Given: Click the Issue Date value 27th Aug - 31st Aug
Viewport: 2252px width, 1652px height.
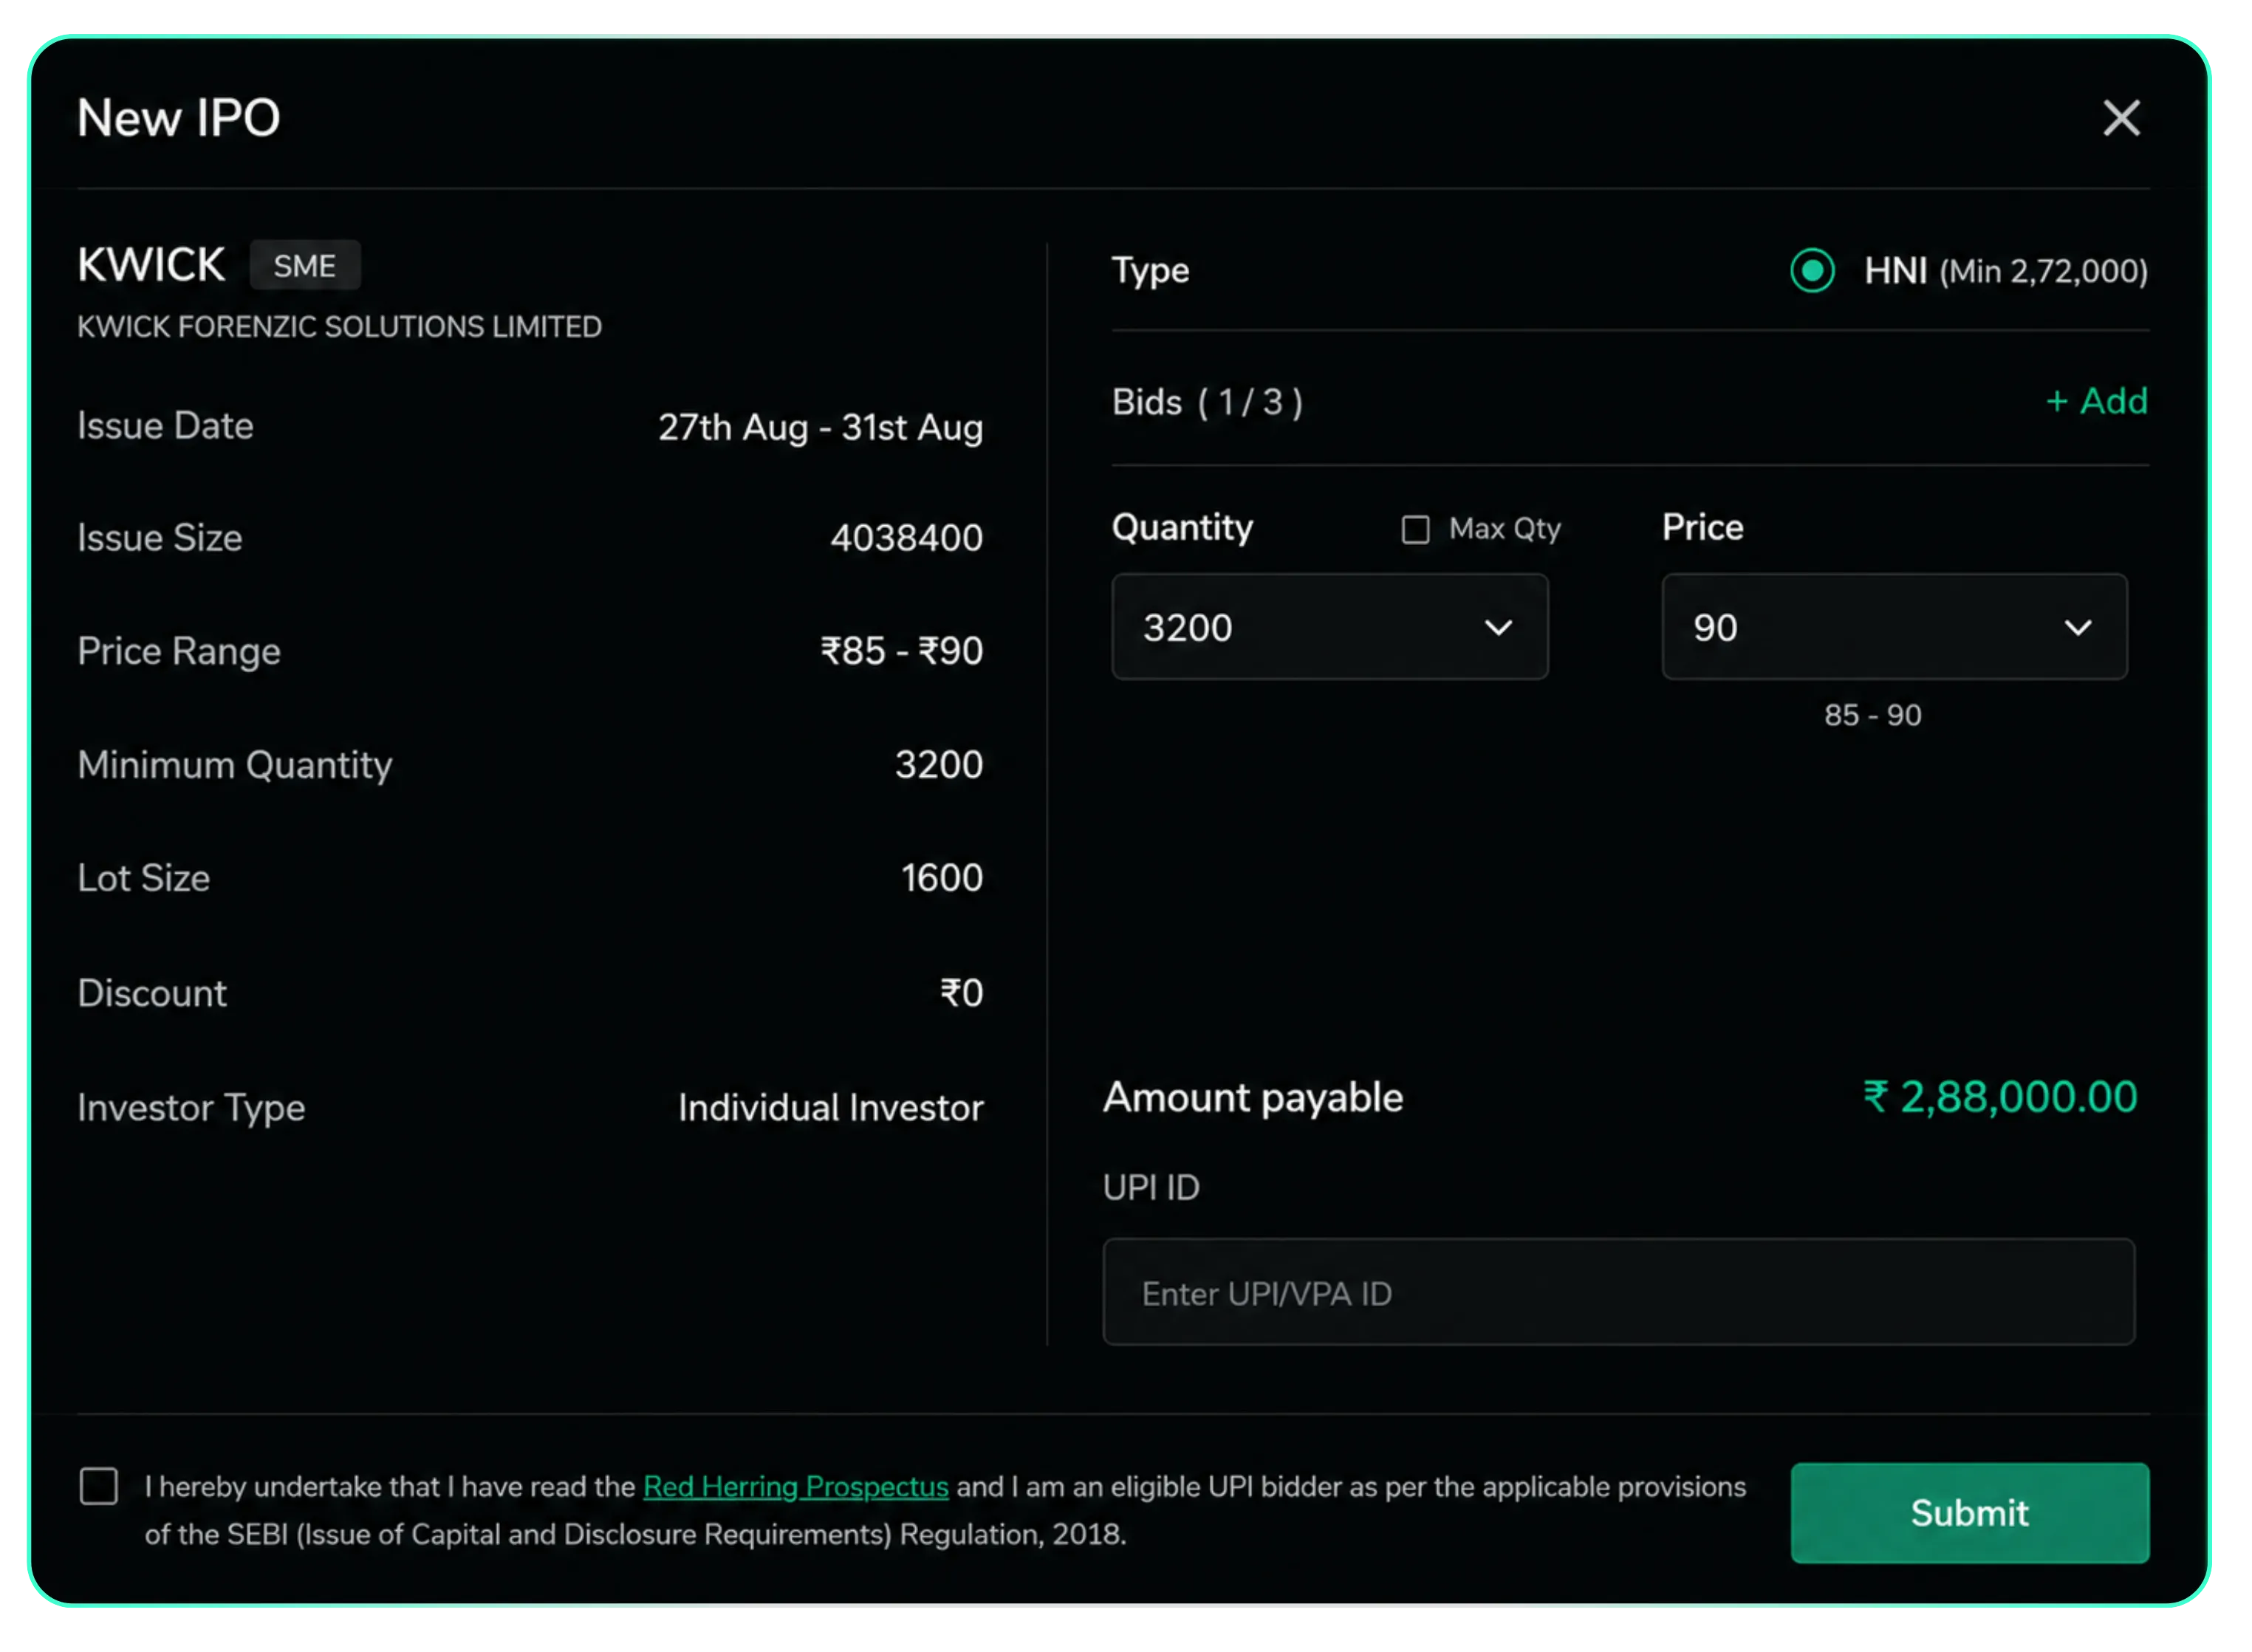Looking at the screenshot, I should point(820,427).
